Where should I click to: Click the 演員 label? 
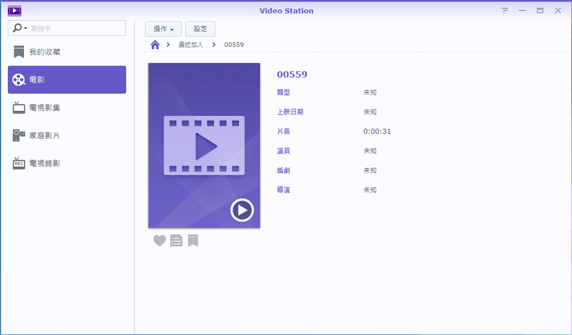tap(283, 151)
